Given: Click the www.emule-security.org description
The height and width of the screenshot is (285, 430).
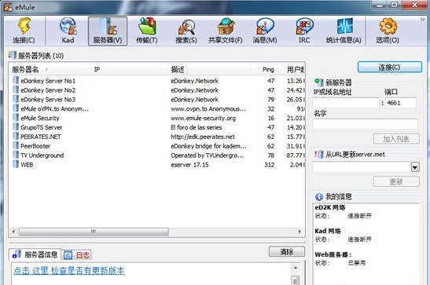Looking at the screenshot, I should pyautogui.click(x=203, y=118).
